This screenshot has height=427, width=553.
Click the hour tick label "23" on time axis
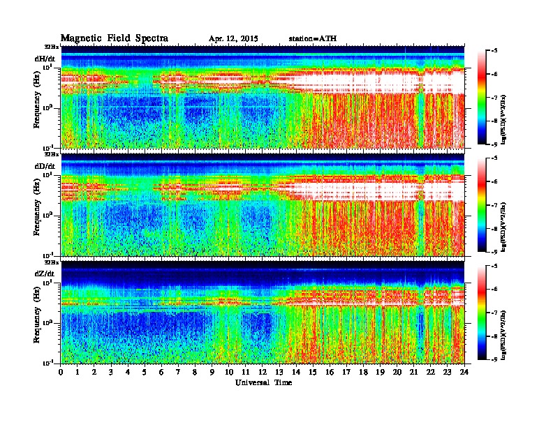pos(448,372)
